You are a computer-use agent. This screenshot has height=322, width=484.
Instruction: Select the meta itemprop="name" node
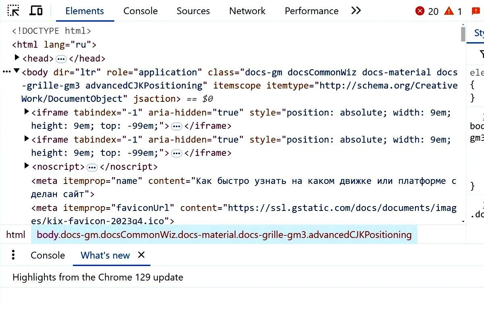(244, 187)
